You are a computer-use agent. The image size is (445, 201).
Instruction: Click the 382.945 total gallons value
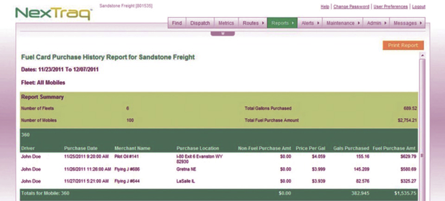pyautogui.click(x=360, y=193)
